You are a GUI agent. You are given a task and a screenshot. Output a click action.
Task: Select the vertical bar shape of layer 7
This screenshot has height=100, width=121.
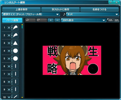(x=15, y=74)
